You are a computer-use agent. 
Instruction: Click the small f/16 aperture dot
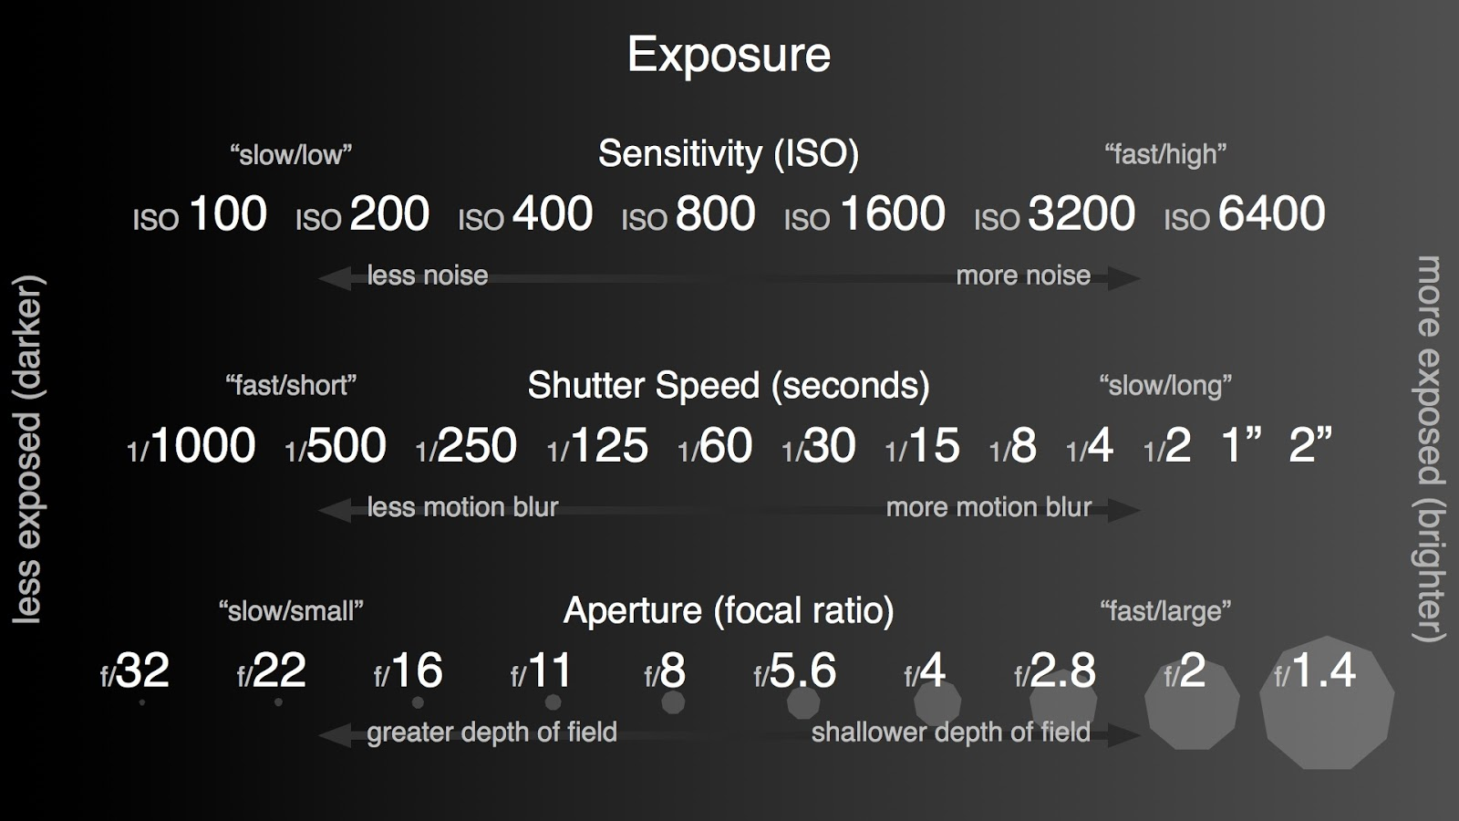(418, 702)
